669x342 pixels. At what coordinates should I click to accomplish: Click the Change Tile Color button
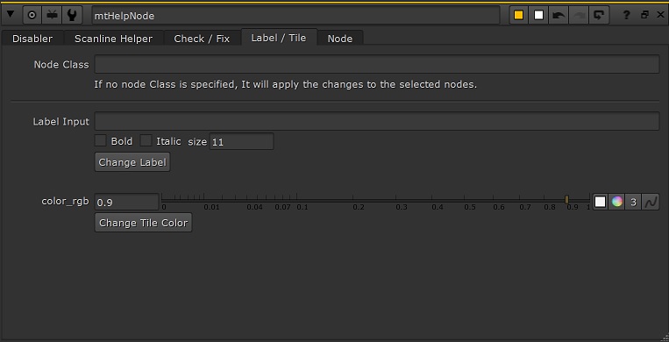[x=144, y=223]
